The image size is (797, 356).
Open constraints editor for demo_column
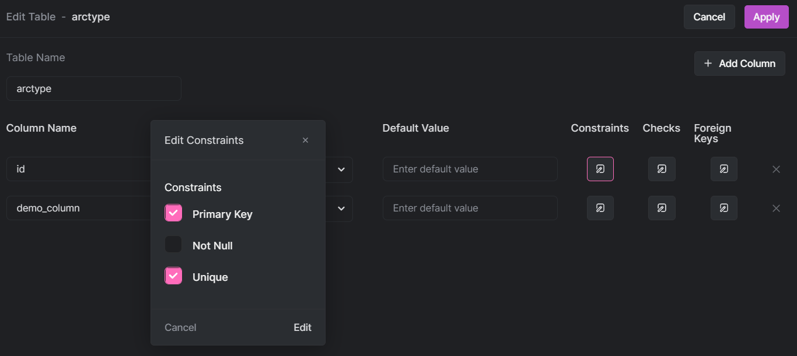point(600,208)
